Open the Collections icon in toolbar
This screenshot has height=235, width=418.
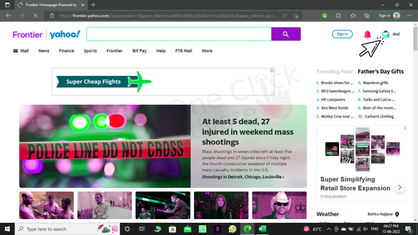[x=367, y=16]
